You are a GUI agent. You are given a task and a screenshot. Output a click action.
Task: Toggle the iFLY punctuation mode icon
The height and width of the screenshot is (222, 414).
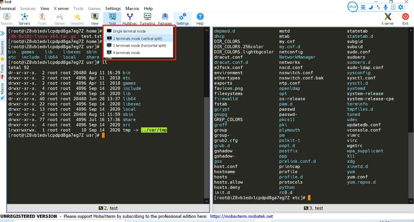click(x=378, y=7)
